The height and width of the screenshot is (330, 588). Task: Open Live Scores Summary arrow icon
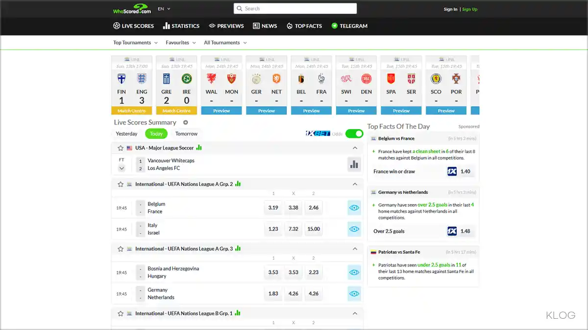click(x=186, y=123)
